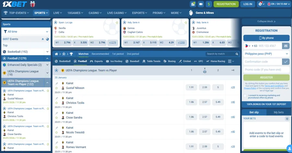This screenshot has height=153, width=292.
Task: Collapse UEFA Champions League Team vs Player (122)
Action: pyautogui.click(x=47, y=83)
